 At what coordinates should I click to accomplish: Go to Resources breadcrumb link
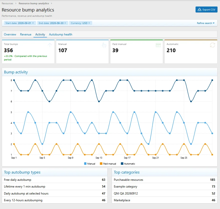click(x=7, y=3)
